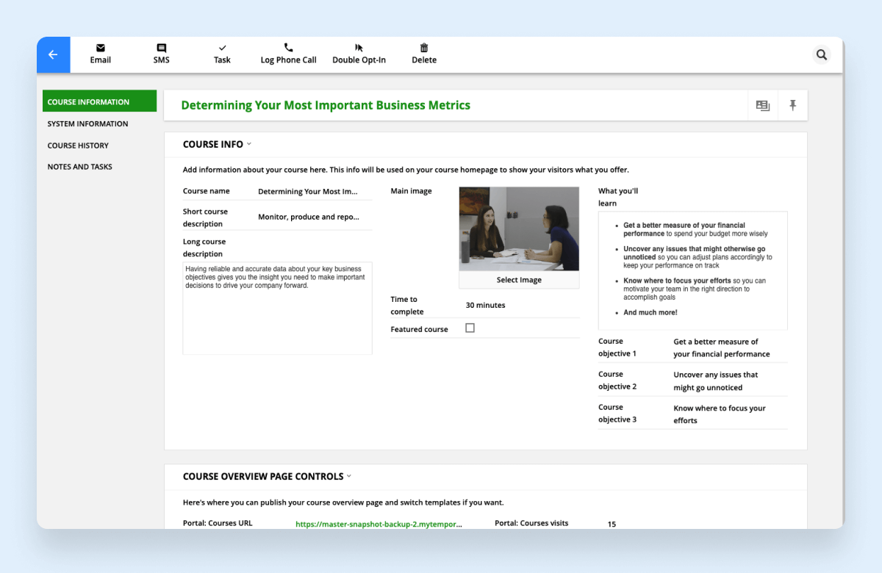
Task: Click the Select Image button
Action: tap(519, 280)
